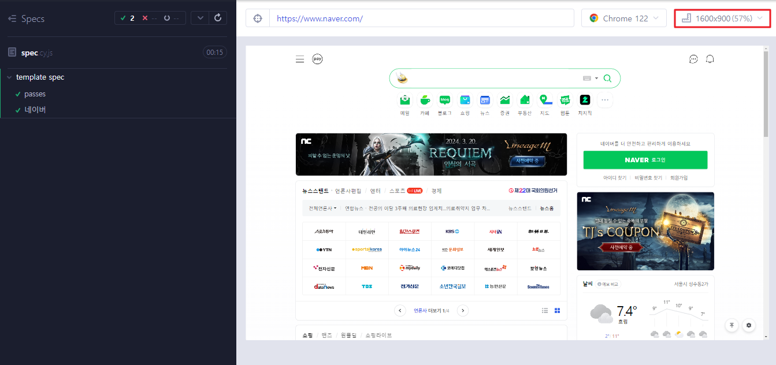The width and height of the screenshot is (776, 365).
Task: Select the 쇼핑 tab in the shopping section
Action: coord(307,335)
